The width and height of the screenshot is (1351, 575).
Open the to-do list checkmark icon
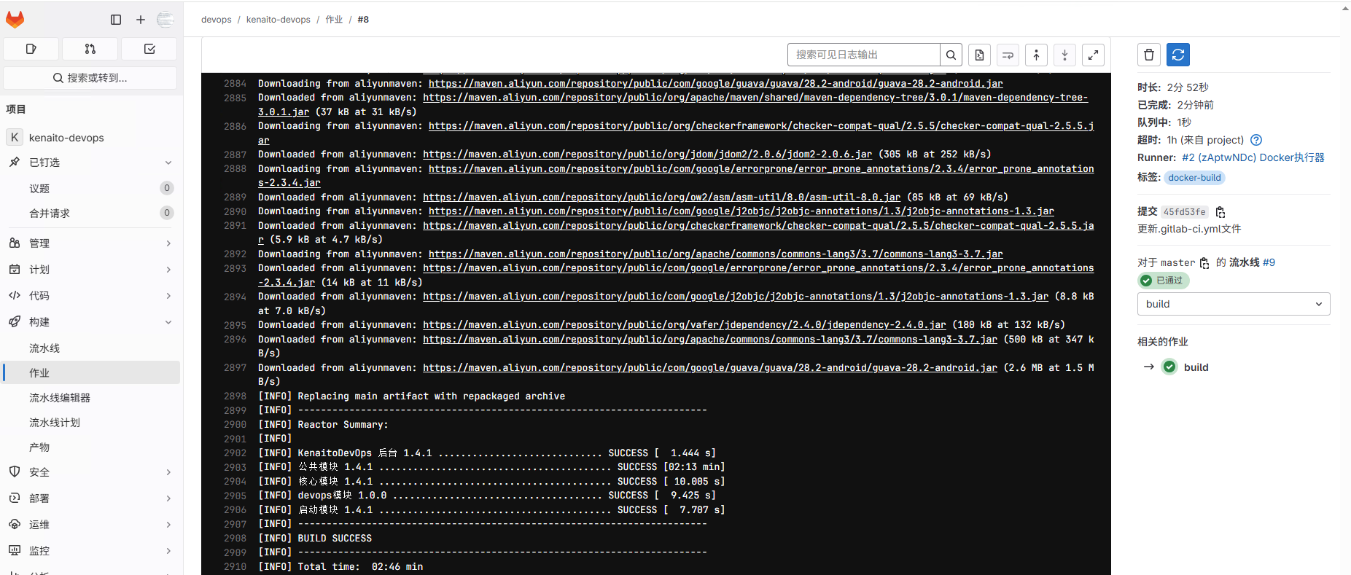149,49
